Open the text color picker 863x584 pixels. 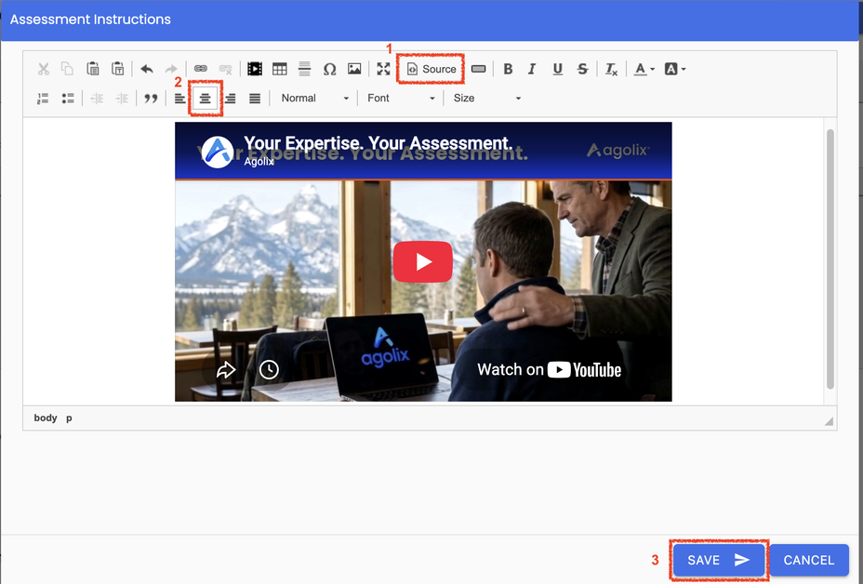[x=644, y=69]
